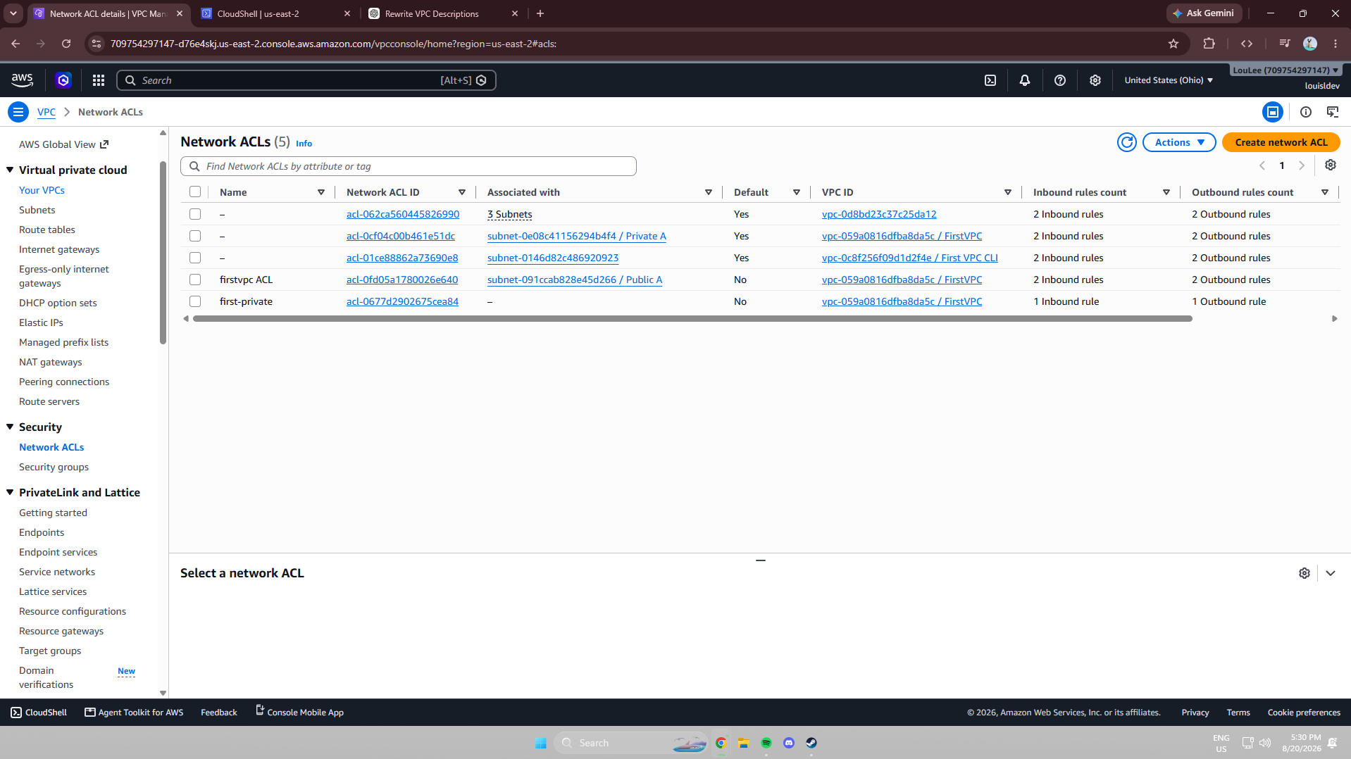Open the Chrome extensions puzzle icon
Viewport: 1351px width, 759px height.
pyautogui.click(x=1209, y=44)
